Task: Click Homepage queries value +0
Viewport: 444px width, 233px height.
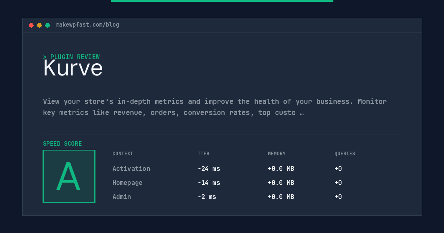Action: tap(338, 183)
